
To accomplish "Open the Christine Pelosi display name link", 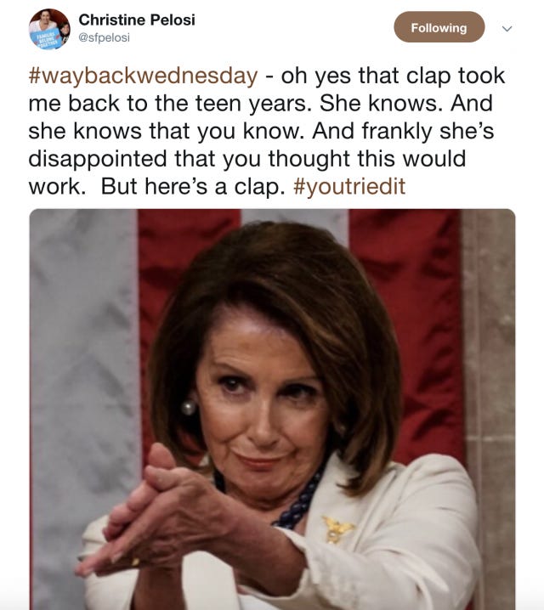I will point(137,20).
